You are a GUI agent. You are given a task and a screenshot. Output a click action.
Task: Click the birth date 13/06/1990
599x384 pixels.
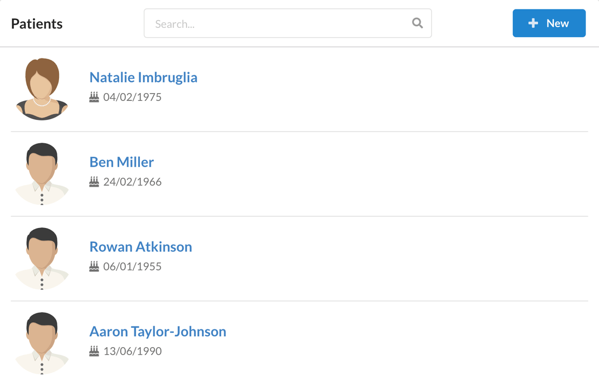click(132, 351)
